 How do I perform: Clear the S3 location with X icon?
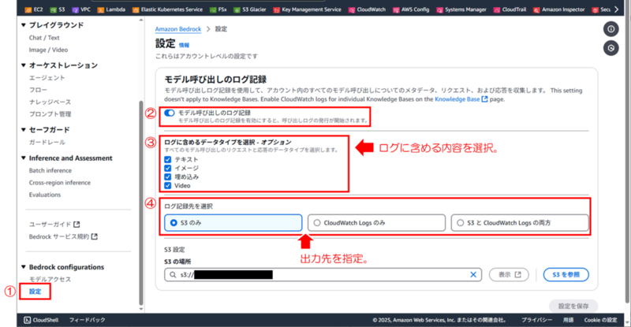(x=473, y=275)
